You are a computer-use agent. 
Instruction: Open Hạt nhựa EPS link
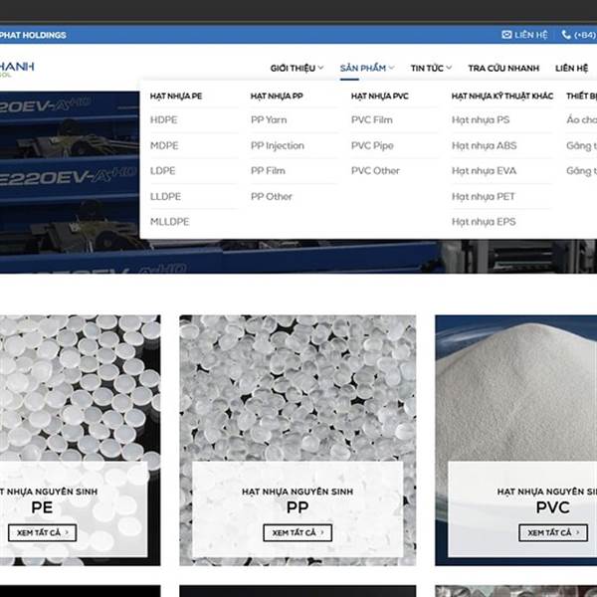click(484, 222)
